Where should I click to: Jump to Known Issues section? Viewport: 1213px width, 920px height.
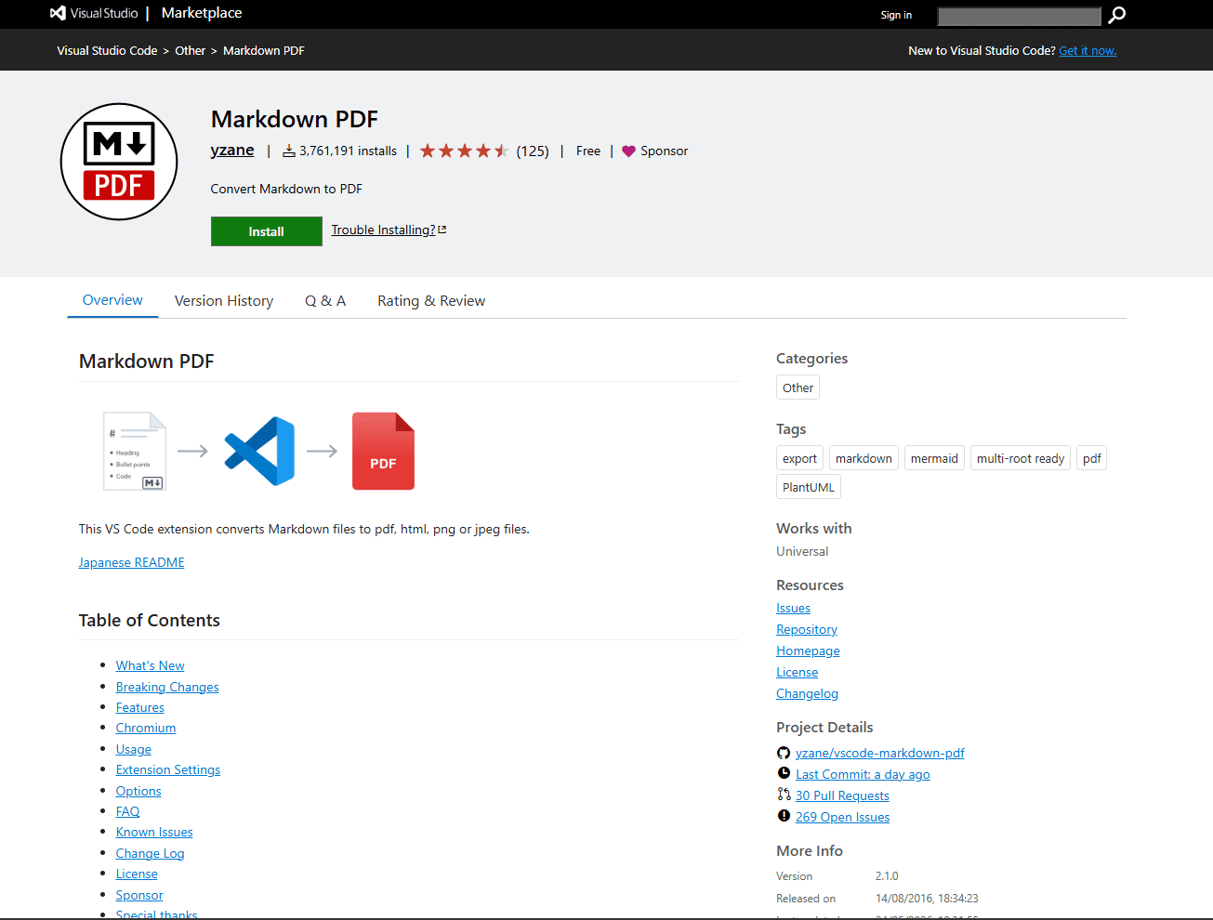pyautogui.click(x=154, y=832)
